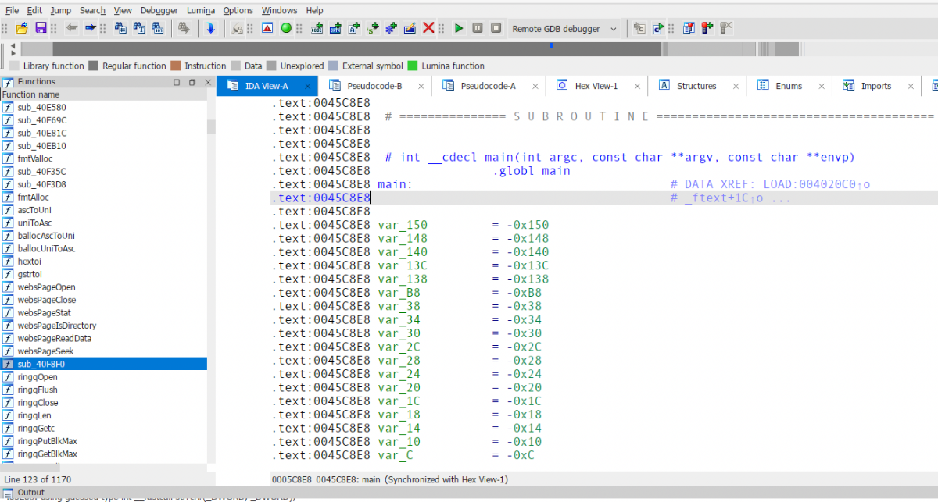Image resolution: width=938 pixels, height=502 pixels.
Task: Click the green S-plus toolbar icon
Action: [373, 28]
